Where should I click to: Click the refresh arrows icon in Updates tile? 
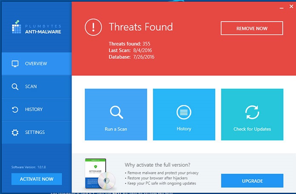(x=252, y=112)
